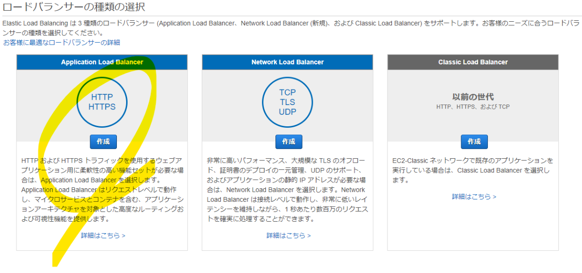Click the ロードバランサーの種類の選択 page title
Viewport: 582px width, 273px height.
pyautogui.click(x=74, y=7)
